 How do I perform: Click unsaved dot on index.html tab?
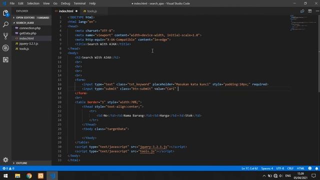(76, 11)
